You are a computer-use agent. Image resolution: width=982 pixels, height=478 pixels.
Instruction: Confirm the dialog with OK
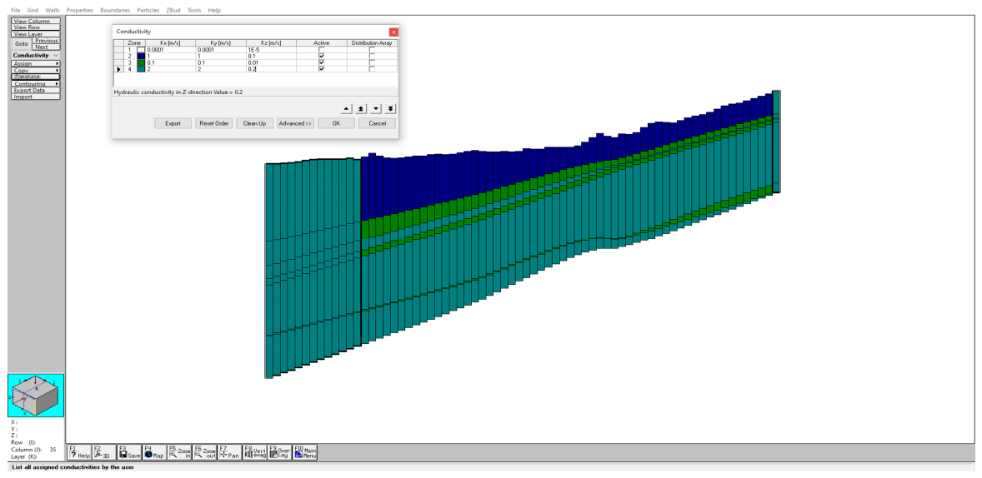tap(336, 123)
